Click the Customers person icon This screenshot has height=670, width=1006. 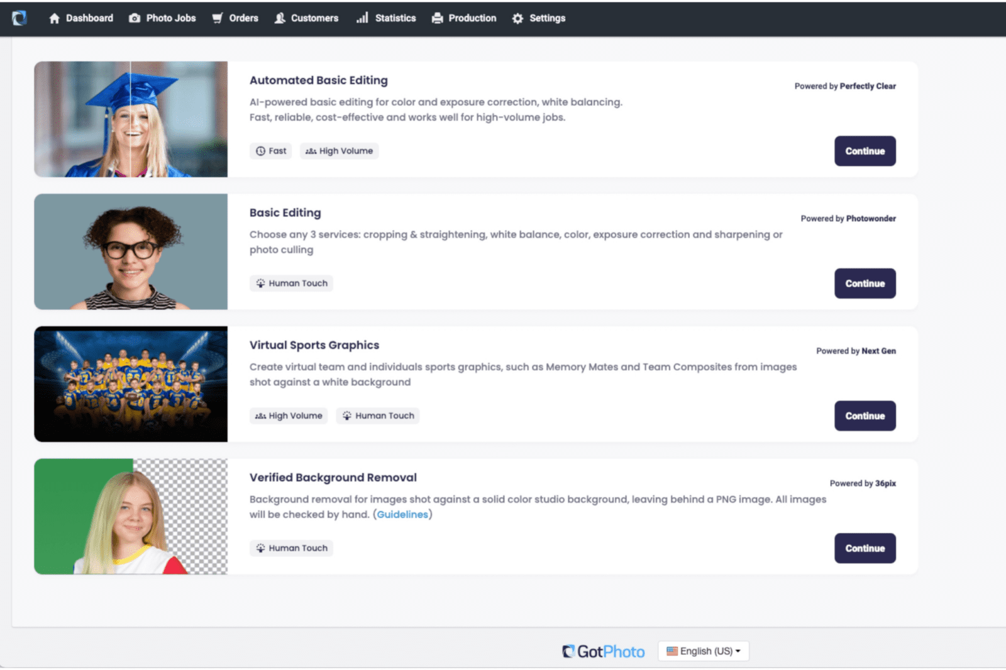[x=280, y=18]
